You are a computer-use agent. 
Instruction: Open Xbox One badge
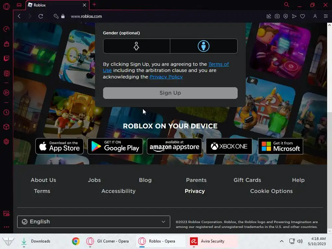coord(229,146)
